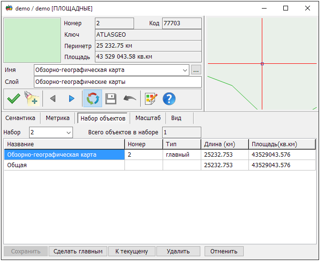Open help with the question mark icon

(169, 99)
